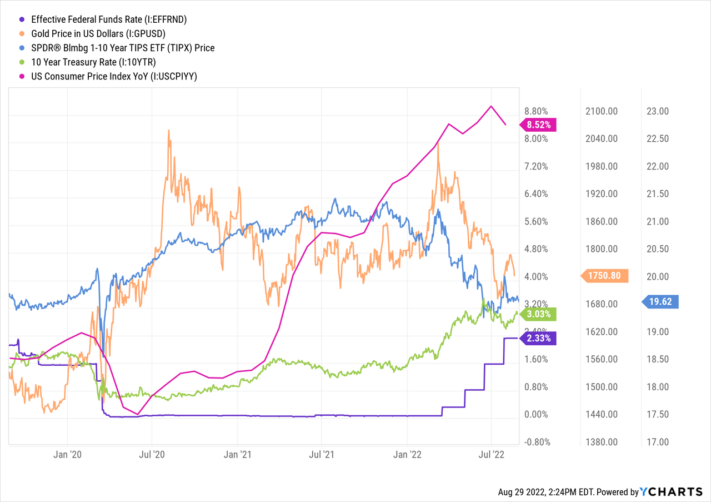Click the 1500.00 gold axis tick

click(x=602, y=387)
